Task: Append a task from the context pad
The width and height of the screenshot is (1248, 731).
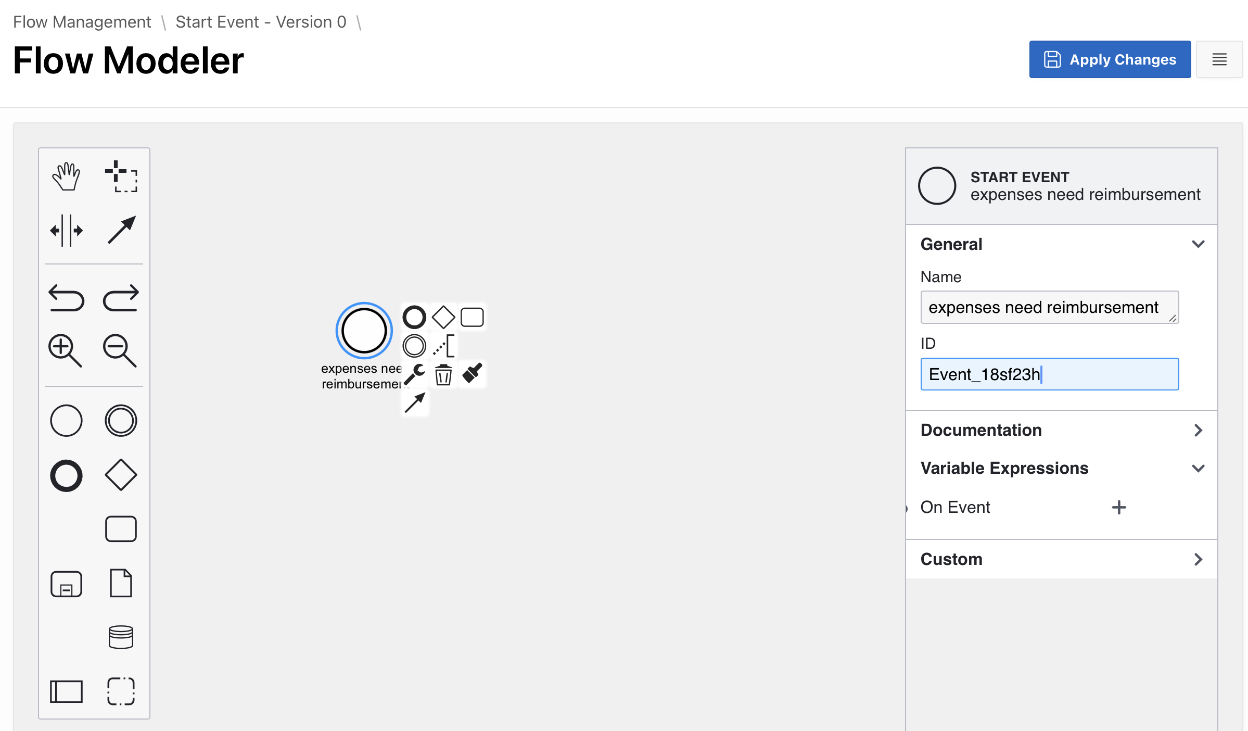Action: [472, 317]
